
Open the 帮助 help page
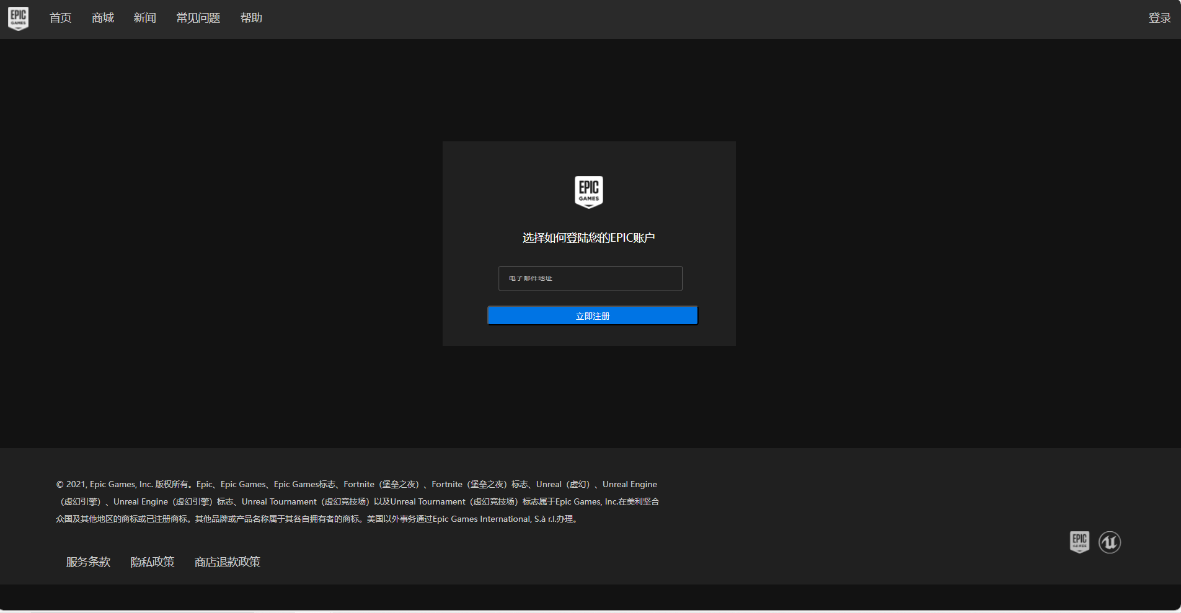coord(251,18)
